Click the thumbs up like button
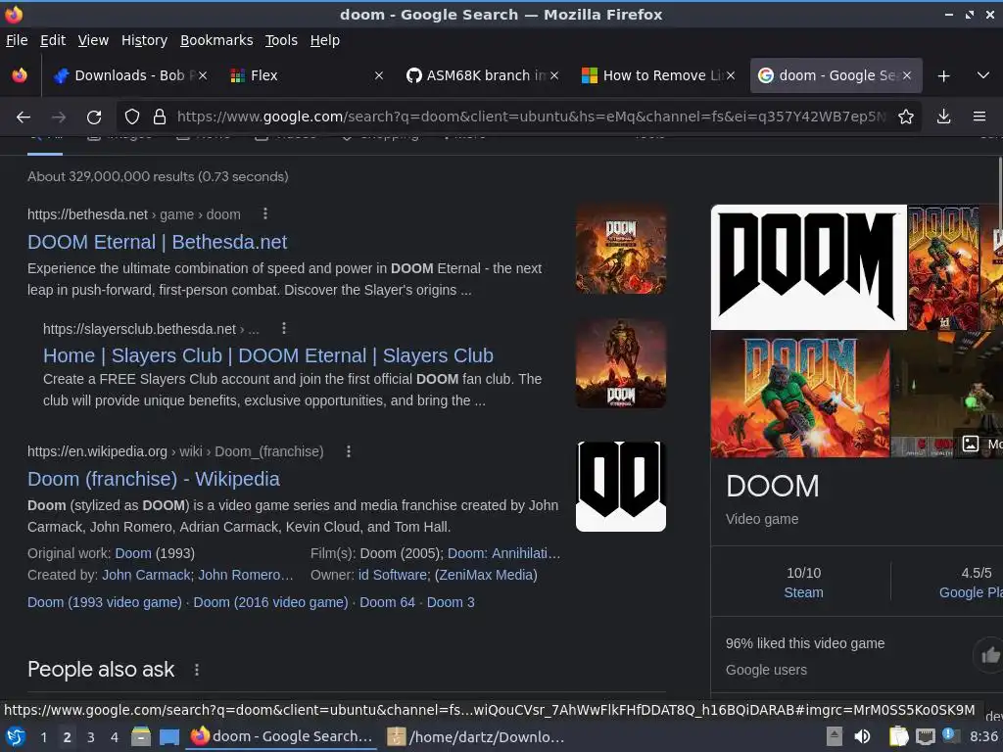The width and height of the screenshot is (1003, 752). click(989, 654)
